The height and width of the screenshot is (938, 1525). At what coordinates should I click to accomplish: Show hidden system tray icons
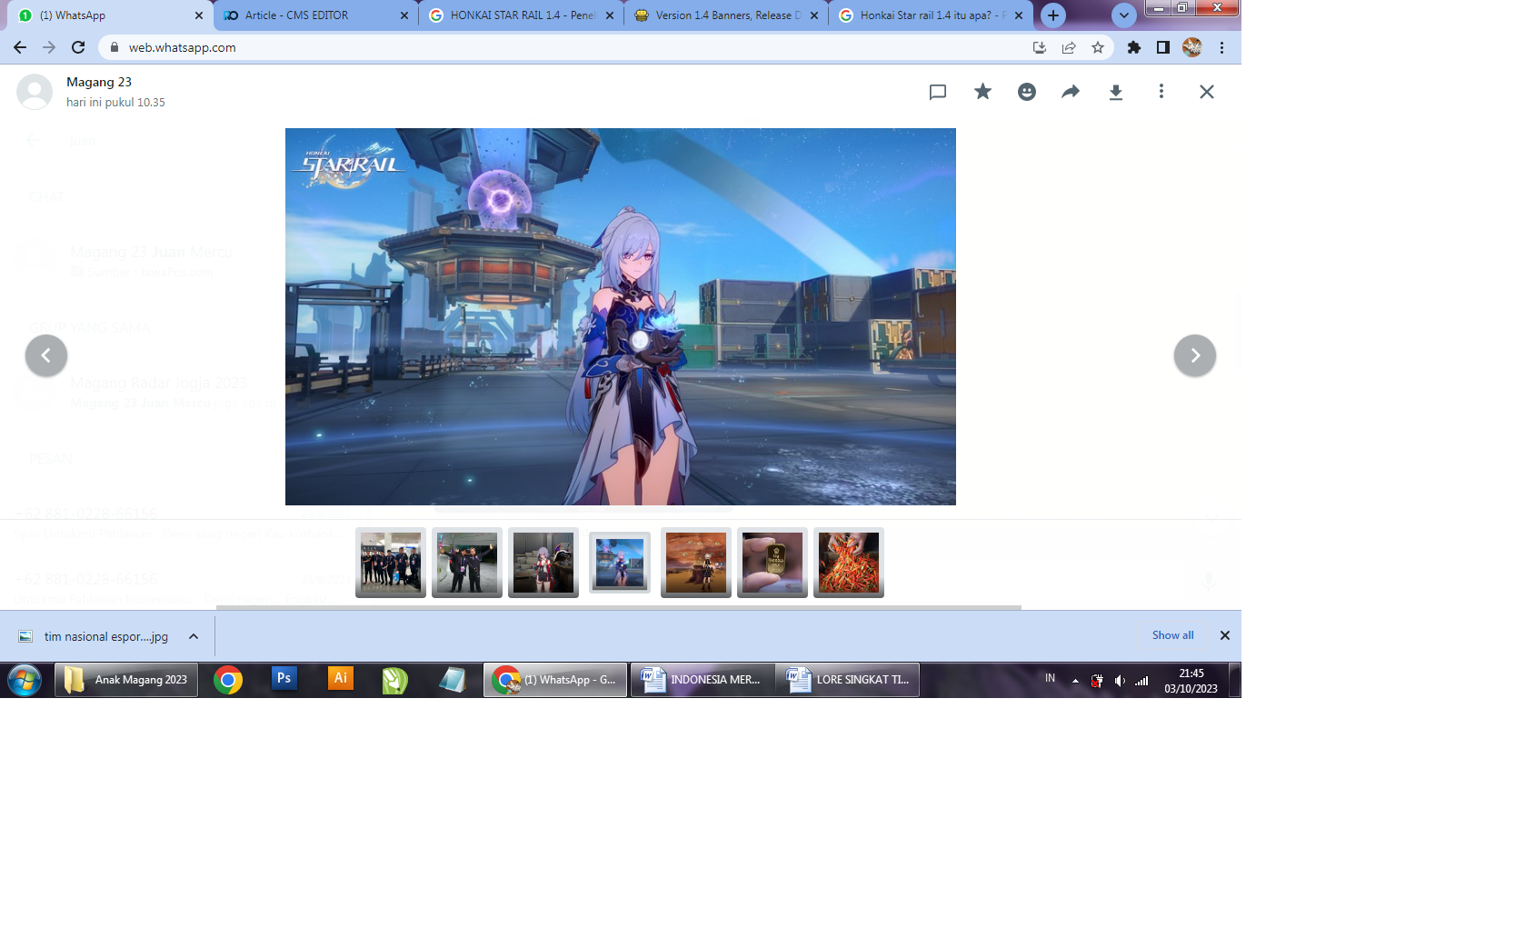(x=1075, y=681)
